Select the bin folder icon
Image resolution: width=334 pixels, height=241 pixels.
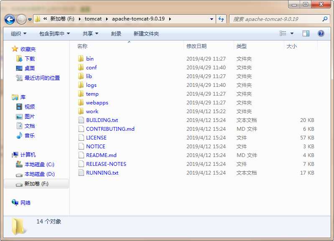click(x=81, y=58)
